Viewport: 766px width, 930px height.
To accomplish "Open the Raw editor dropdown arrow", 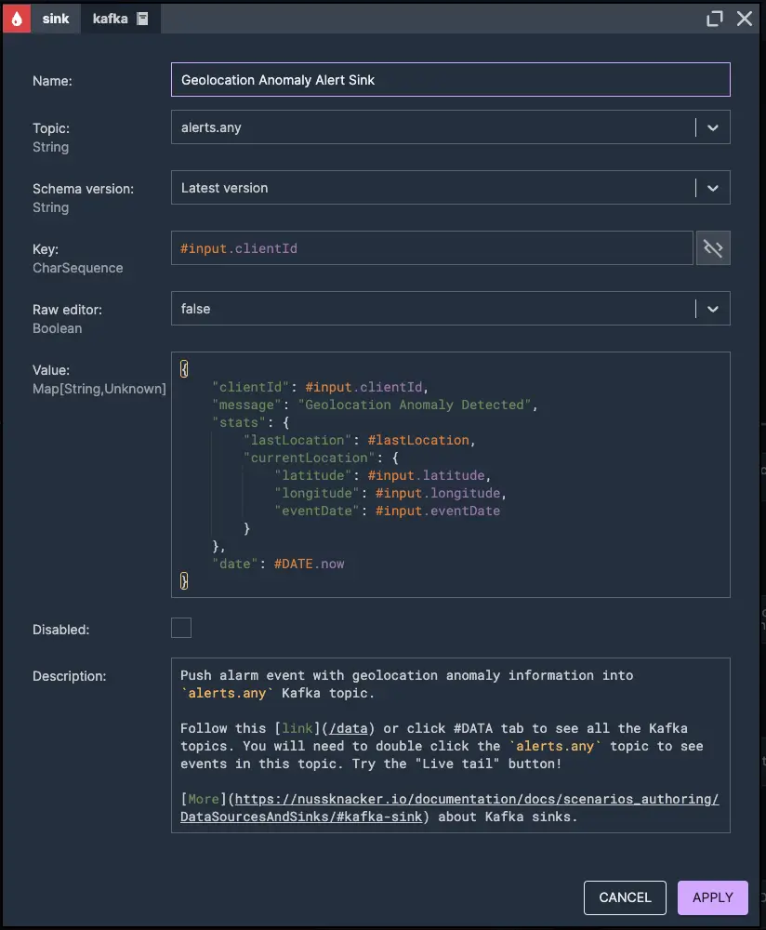I will (713, 309).
